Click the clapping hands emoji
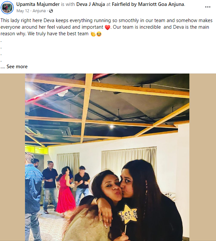 click(93, 34)
